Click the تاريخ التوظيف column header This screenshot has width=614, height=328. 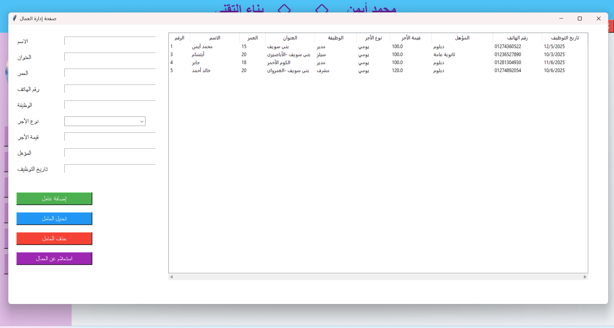(x=565, y=38)
